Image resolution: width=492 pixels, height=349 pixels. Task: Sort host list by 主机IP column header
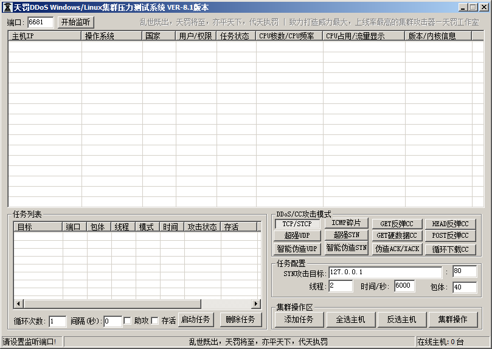(x=44, y=36)
